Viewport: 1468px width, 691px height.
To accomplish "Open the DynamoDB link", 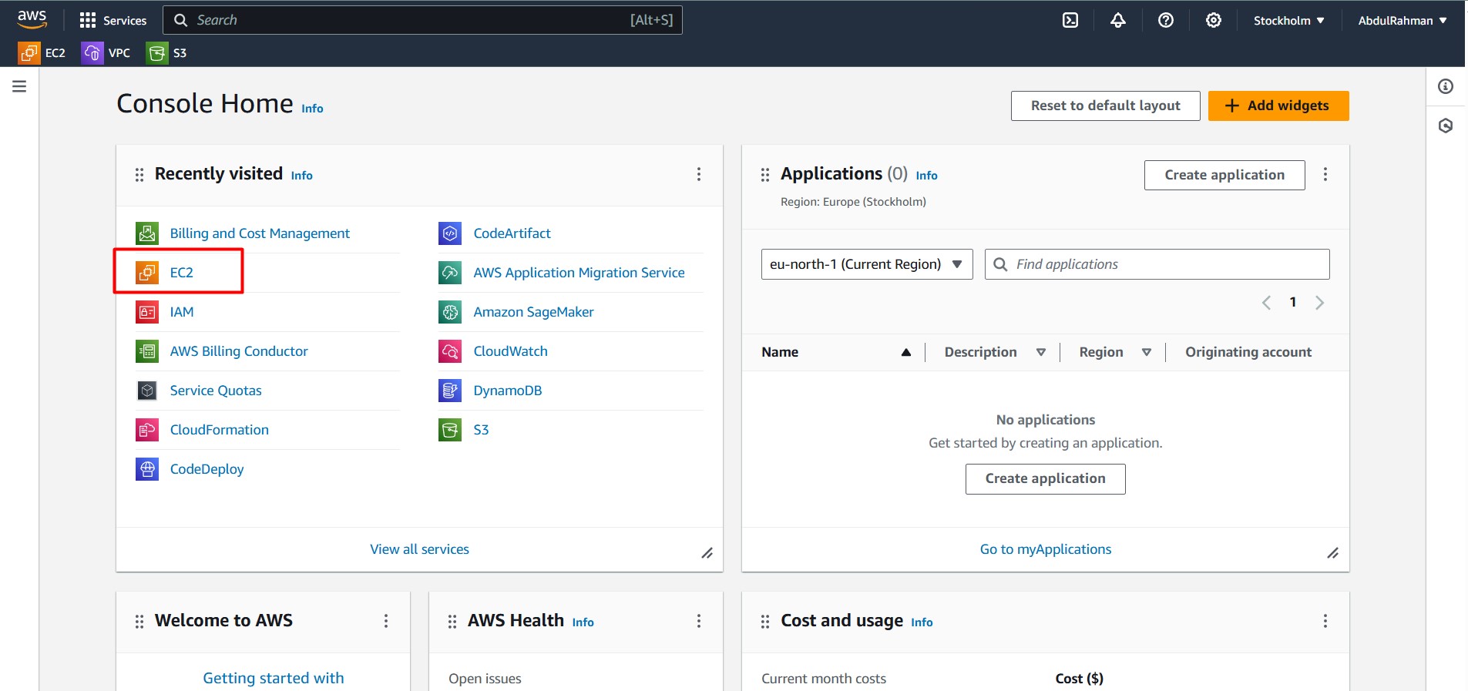I will pos(507,391).
